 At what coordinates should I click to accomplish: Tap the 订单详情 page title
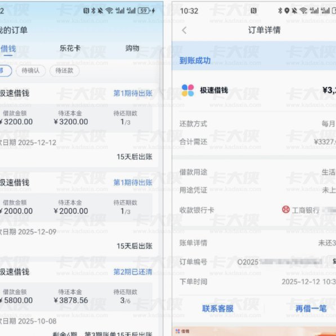click(x=264, y=30)
